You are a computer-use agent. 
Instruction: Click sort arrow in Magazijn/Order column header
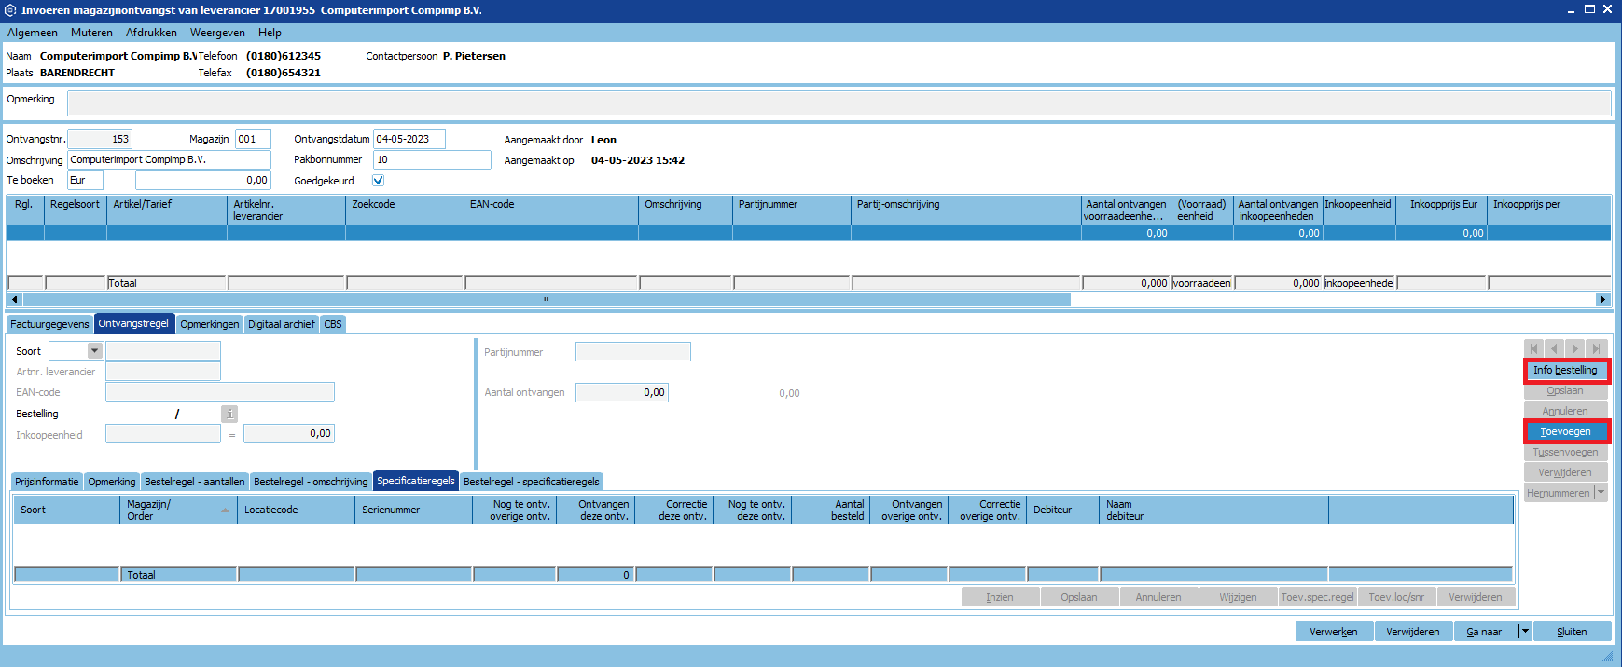225,510
